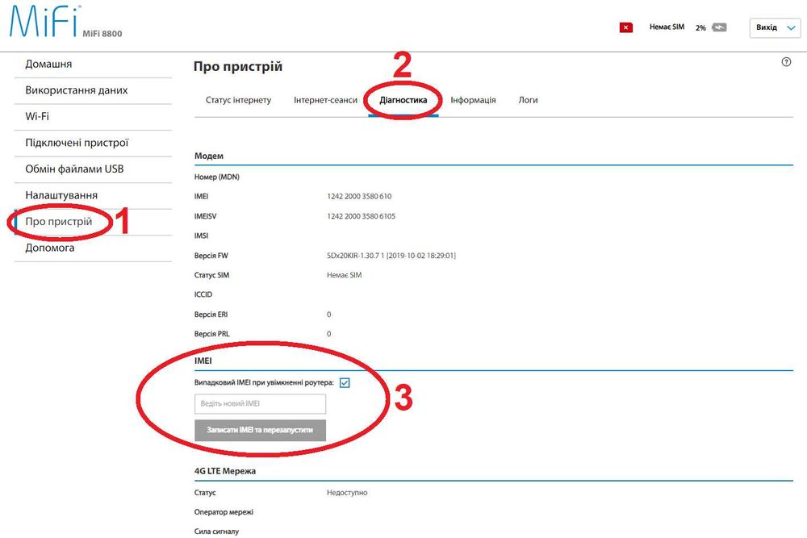807x538 pixels.
Task: Switch to the Інтернет-сеанси tab
Action: tap(325, 100)
